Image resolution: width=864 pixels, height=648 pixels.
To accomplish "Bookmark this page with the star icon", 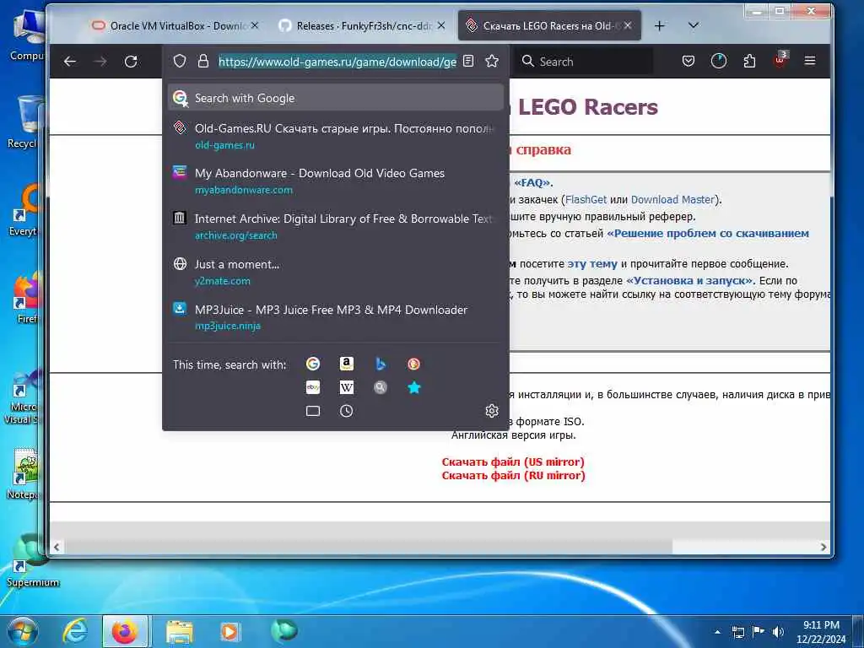I will [x=492, y=61].
